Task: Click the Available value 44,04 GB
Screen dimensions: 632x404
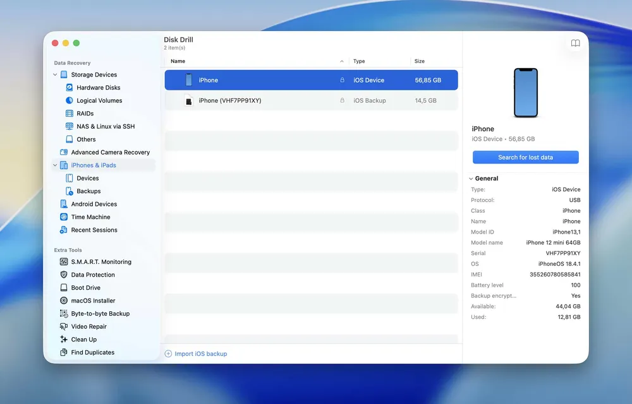Action: [568, 306]
